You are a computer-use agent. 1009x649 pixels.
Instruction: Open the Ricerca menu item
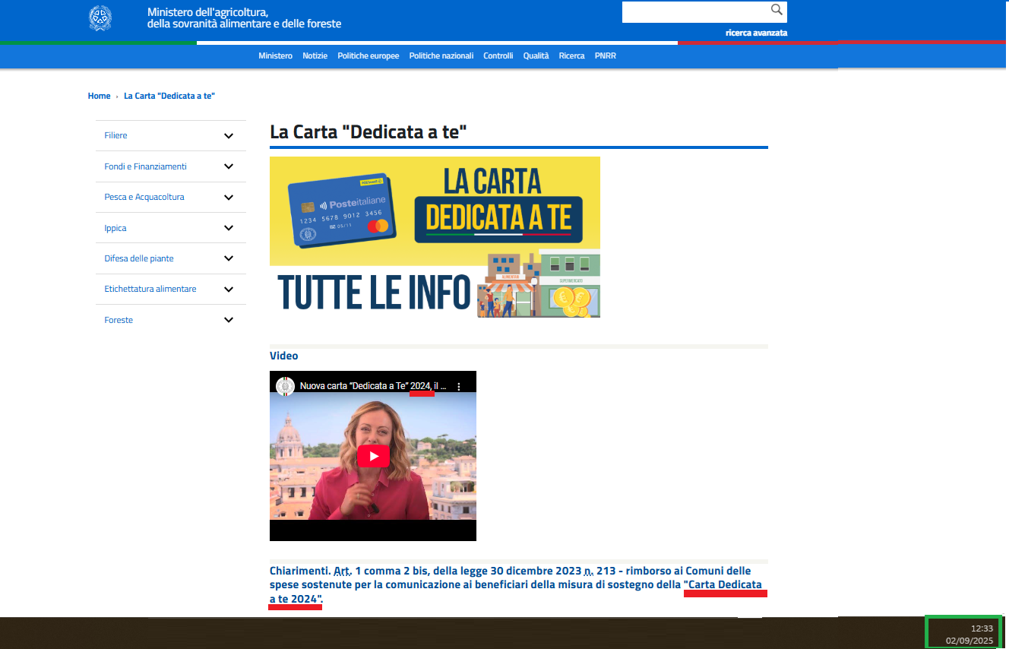tap(572, 55)
